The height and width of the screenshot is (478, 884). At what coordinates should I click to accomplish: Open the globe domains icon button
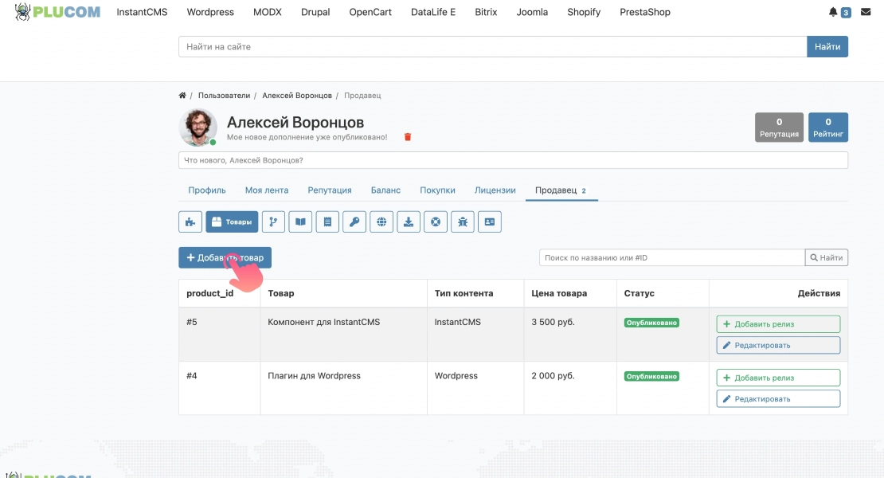click(x=381, y=221)
